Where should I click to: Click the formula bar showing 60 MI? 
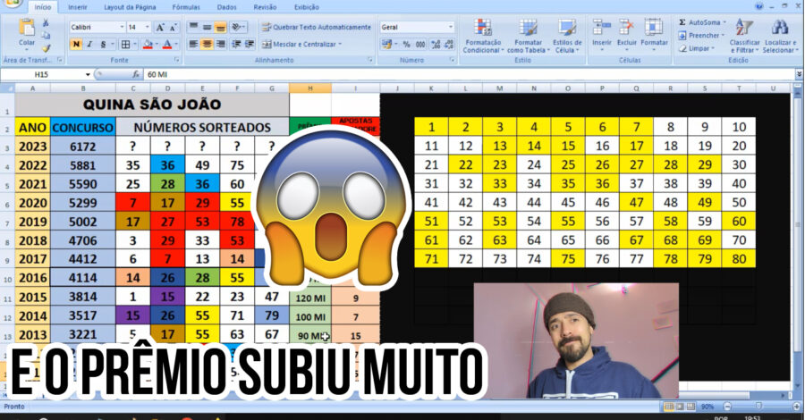coord(470,74)
